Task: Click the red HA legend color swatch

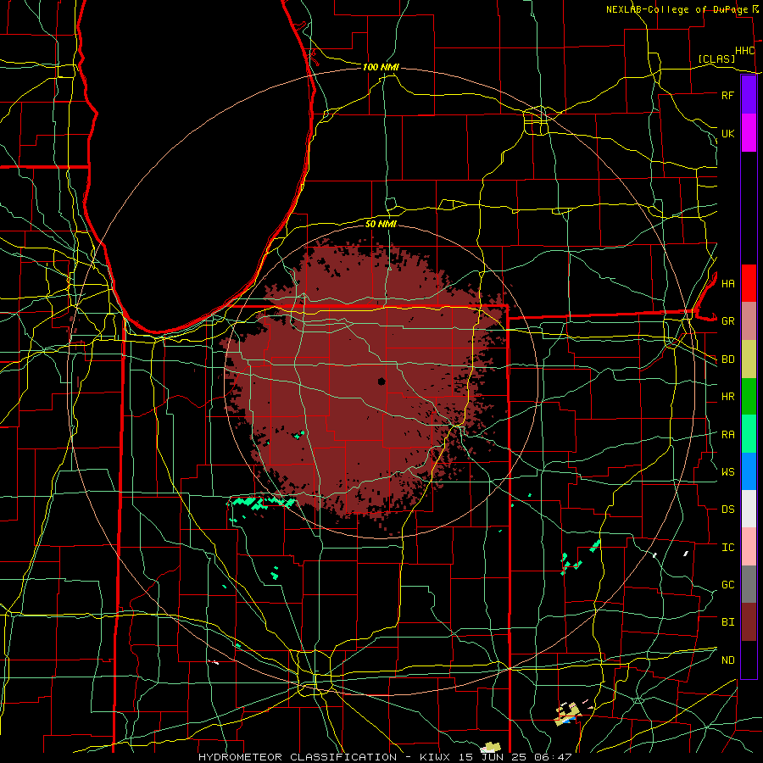Action: pyautogui.click(x=749, y=283)
